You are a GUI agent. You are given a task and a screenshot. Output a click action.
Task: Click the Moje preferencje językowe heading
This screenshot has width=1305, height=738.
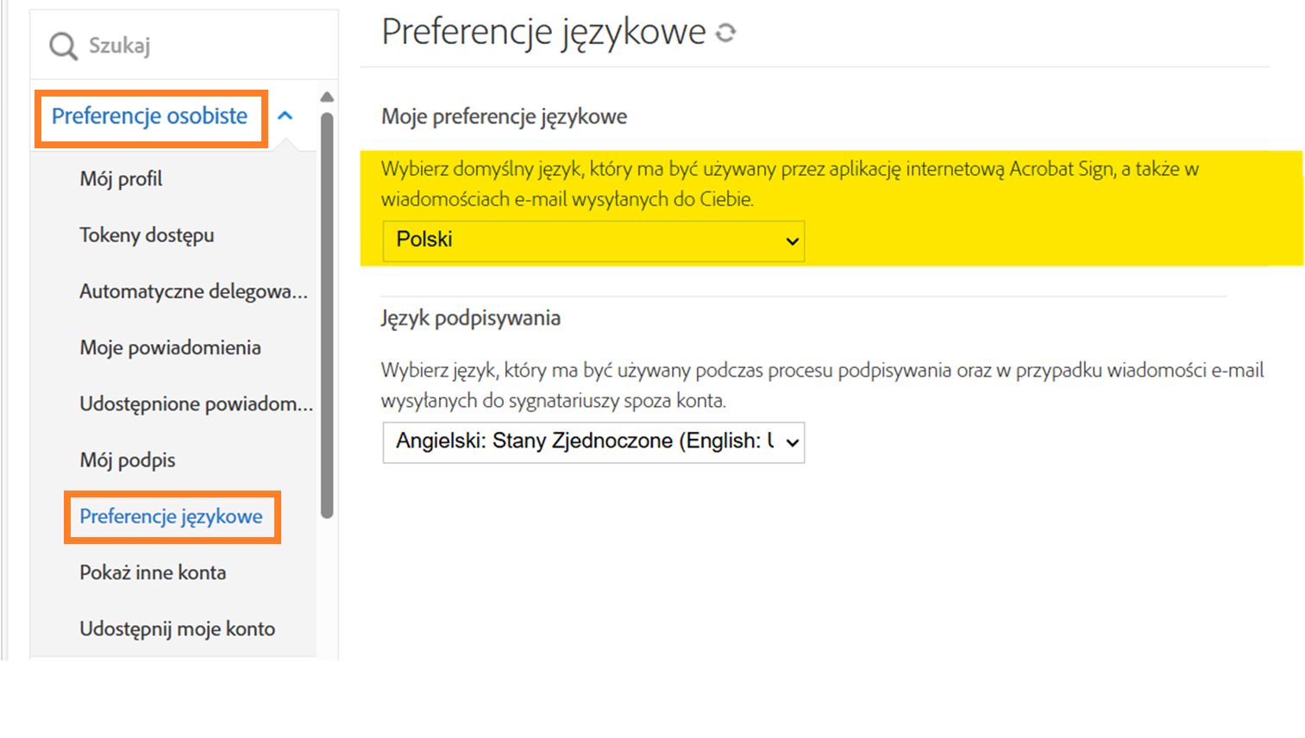point(504,116)
